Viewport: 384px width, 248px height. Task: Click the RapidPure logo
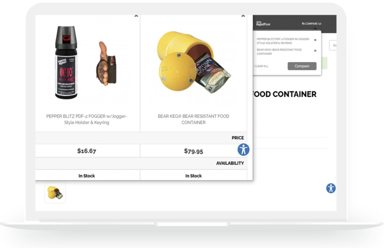(x=262, y=23)
